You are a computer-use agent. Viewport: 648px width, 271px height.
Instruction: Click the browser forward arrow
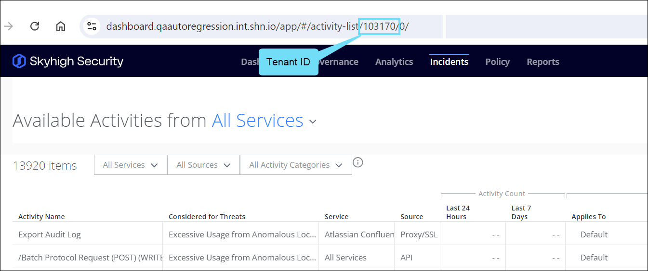[x=9, y=26]
